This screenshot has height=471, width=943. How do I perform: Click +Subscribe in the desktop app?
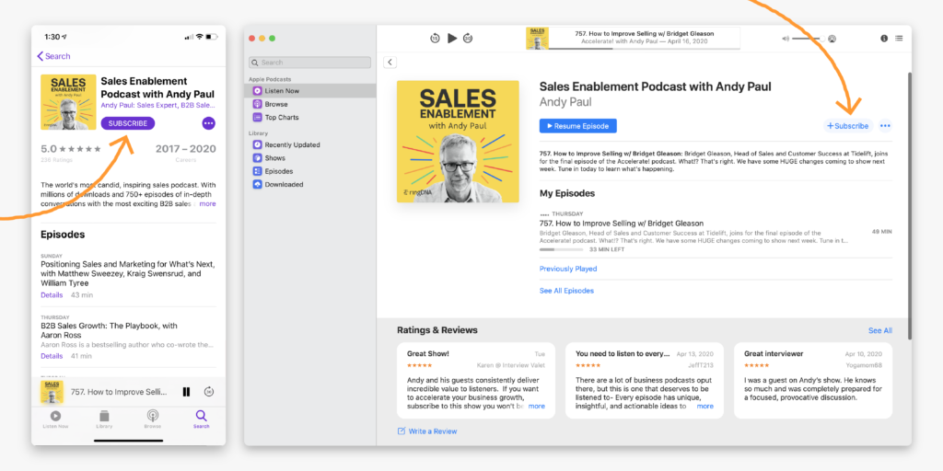pyautogui.click(x=847, y=126)
